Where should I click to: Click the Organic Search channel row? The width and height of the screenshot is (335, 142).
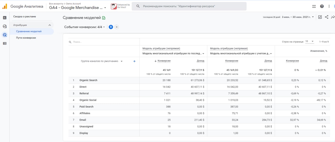(x=88, y=80)
